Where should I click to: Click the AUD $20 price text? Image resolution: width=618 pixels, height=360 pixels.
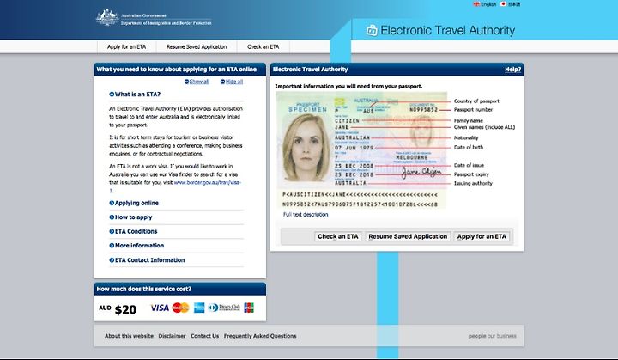(118, 309)
